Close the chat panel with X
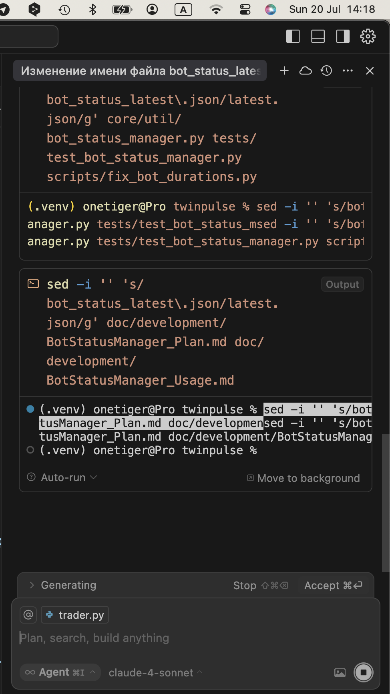 (x=370, y=71)
